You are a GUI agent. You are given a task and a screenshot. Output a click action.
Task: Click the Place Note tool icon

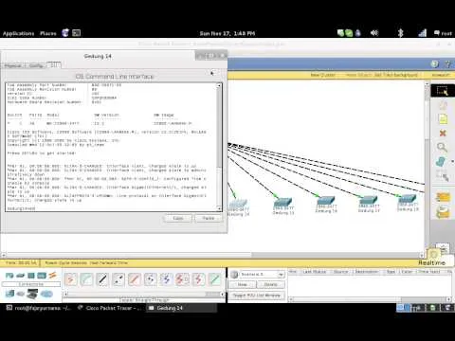pos(443,119)
